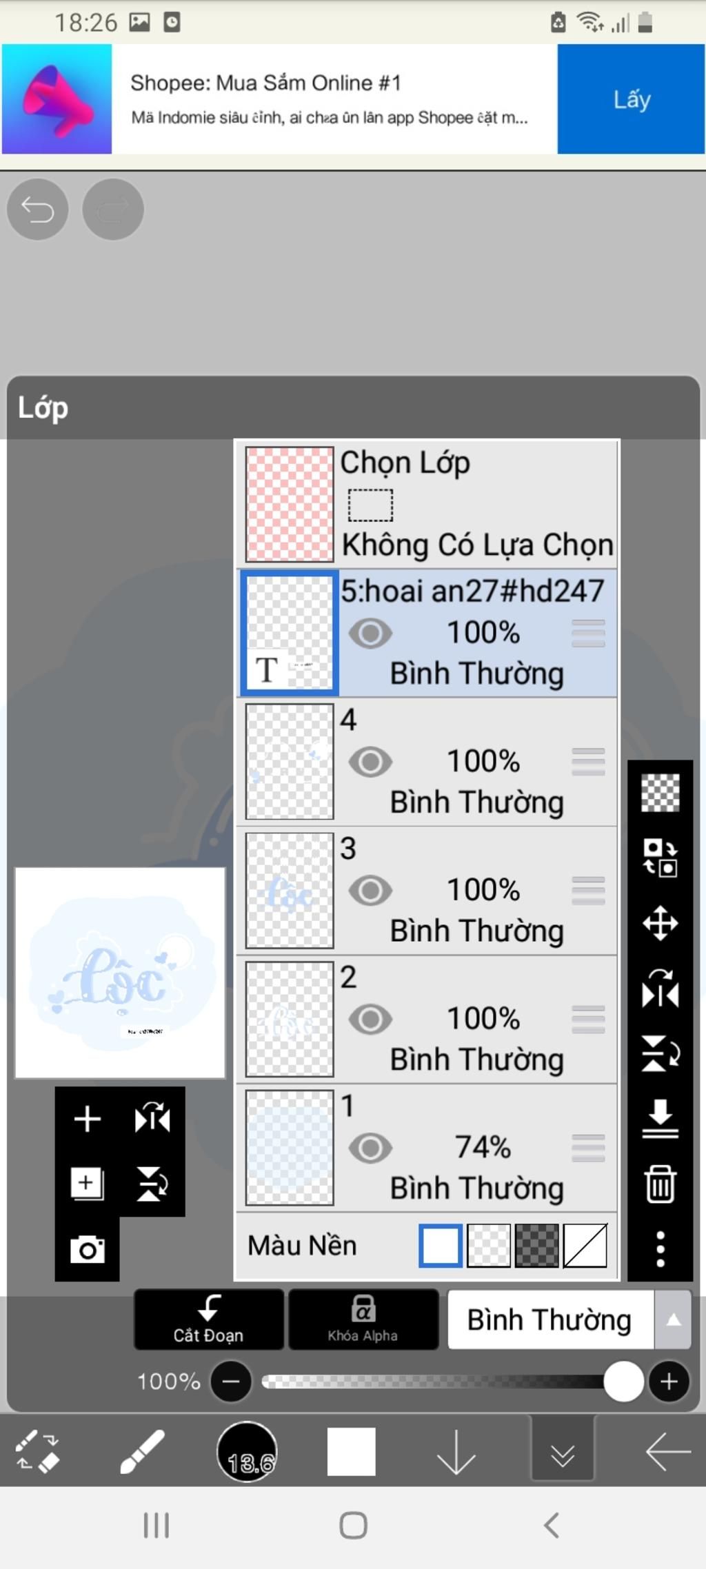Toggle visibility of layer 1
This screenshot has width=706, height=1569.
[x=370, y=1148]
